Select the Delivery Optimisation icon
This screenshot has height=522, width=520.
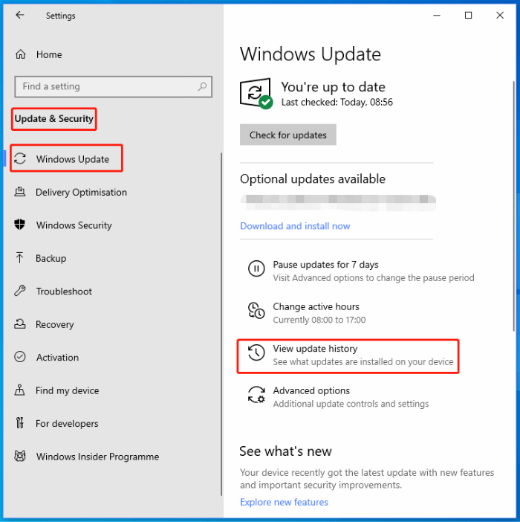click(x=20, y=192)
